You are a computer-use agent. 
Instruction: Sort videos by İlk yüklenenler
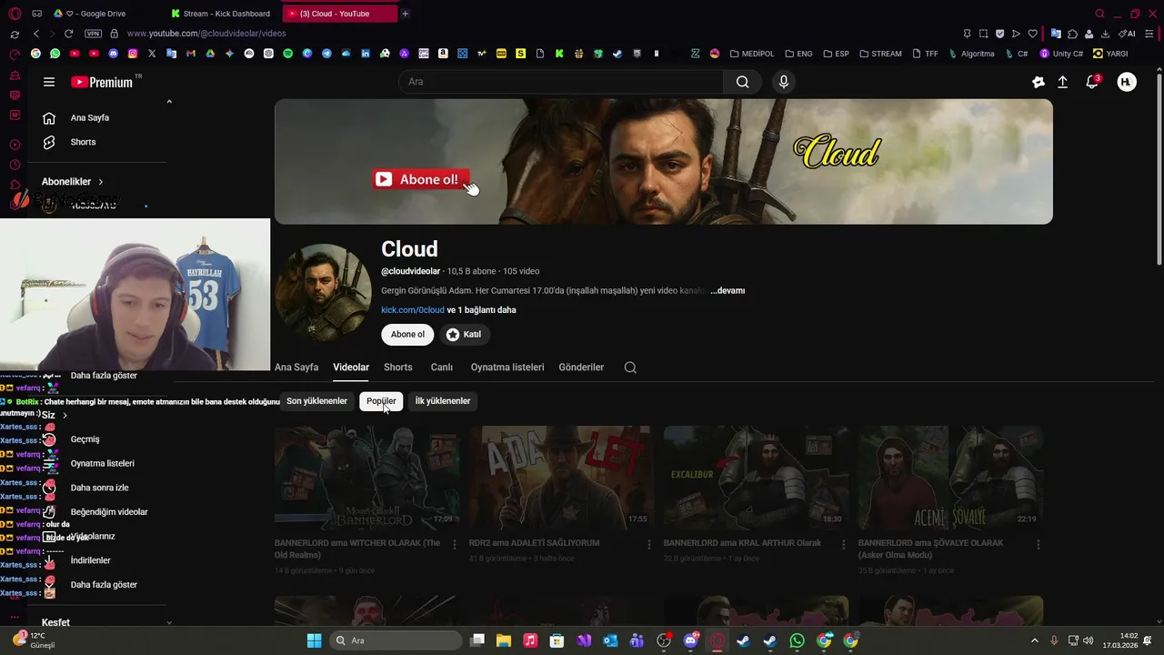click(443, 401)
